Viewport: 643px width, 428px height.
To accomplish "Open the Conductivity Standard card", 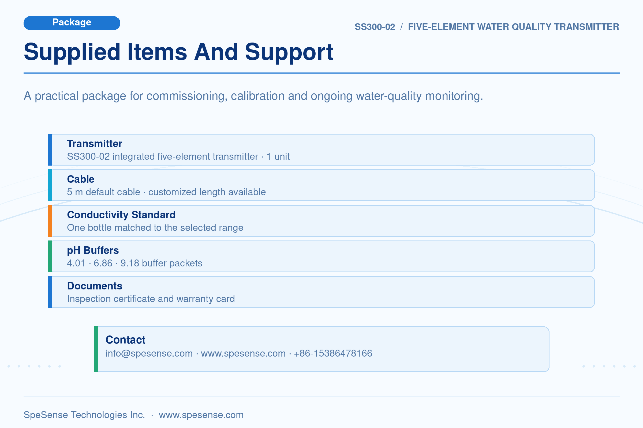I will tap(322, 221).
